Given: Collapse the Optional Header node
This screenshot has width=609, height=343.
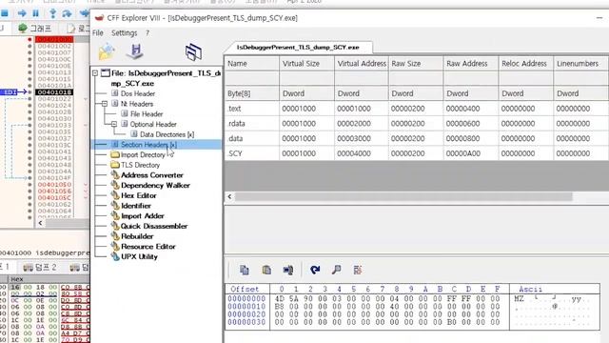Looking at the screenshot, I should tap(114, 124).
